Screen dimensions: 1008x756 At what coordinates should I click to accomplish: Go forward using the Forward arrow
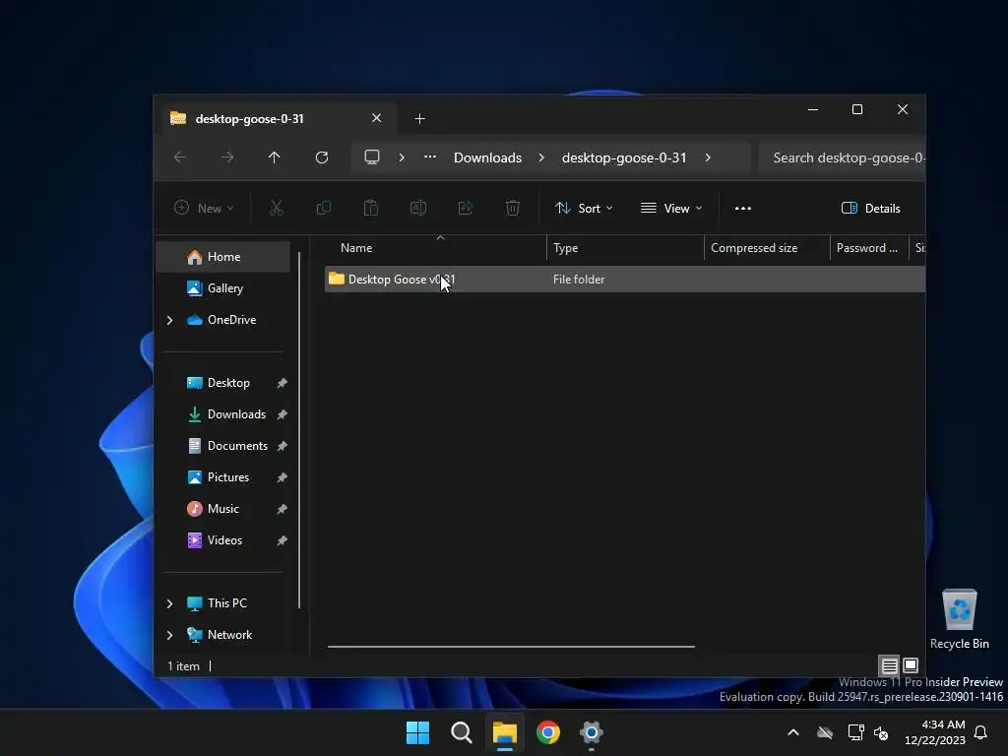pos(227,157)
